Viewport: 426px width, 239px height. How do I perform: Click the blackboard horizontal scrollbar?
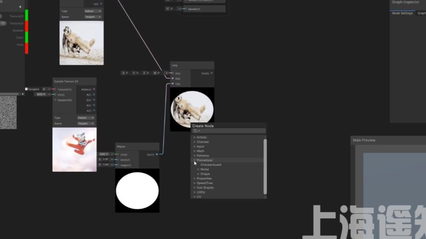tap(9, 94)
